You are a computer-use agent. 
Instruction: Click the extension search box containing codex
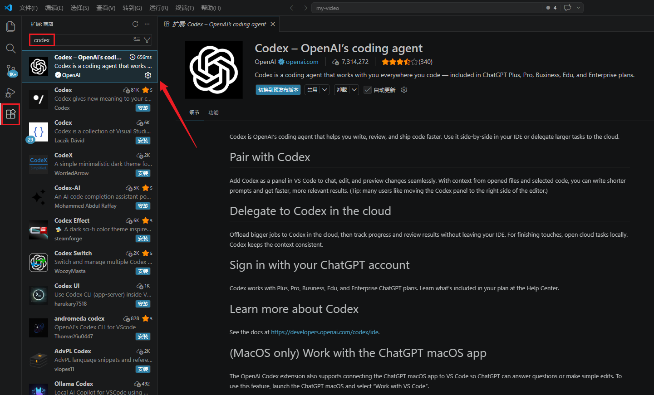pyautogui.click(x=82, y=40)
